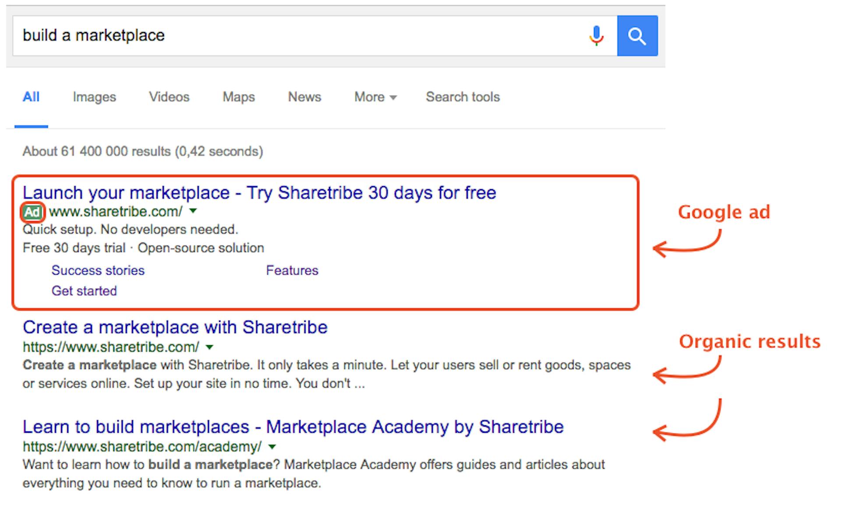Open "Create a marketplace with Sharetribe" result

(175, 327)
